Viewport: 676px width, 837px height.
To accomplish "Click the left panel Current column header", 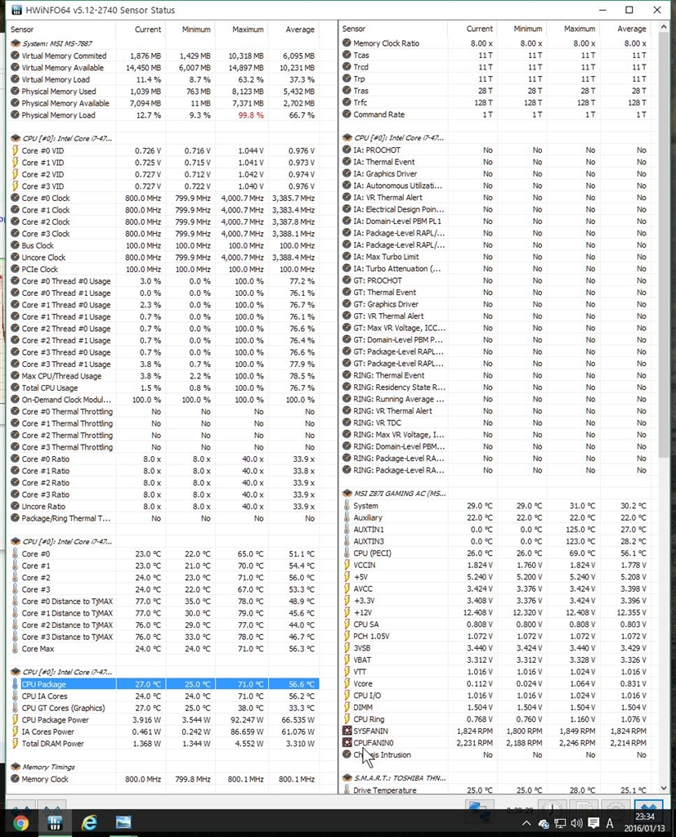I will 141,29.
